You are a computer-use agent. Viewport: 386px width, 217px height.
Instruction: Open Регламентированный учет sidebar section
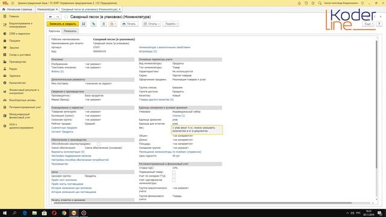[x=25, y=107]
